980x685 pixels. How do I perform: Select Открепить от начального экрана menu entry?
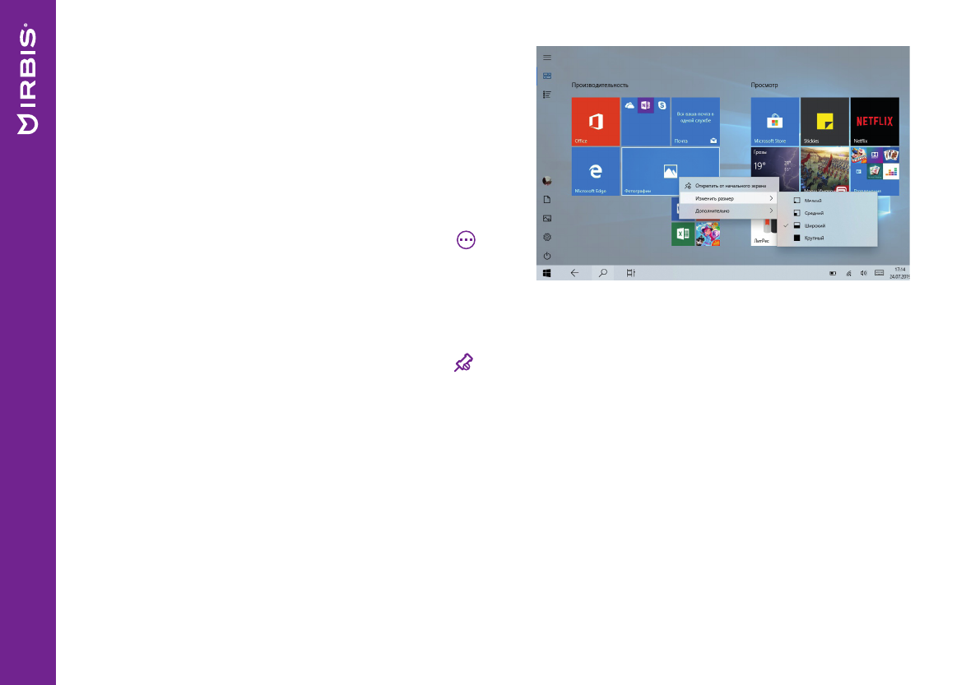730,184
